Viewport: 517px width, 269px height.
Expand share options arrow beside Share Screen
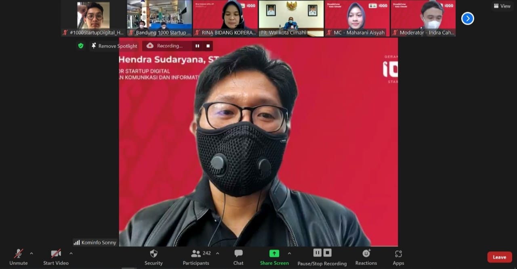[289, 253]
